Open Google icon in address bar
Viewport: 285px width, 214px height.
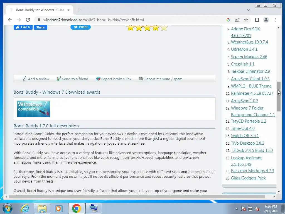(228, 20)
